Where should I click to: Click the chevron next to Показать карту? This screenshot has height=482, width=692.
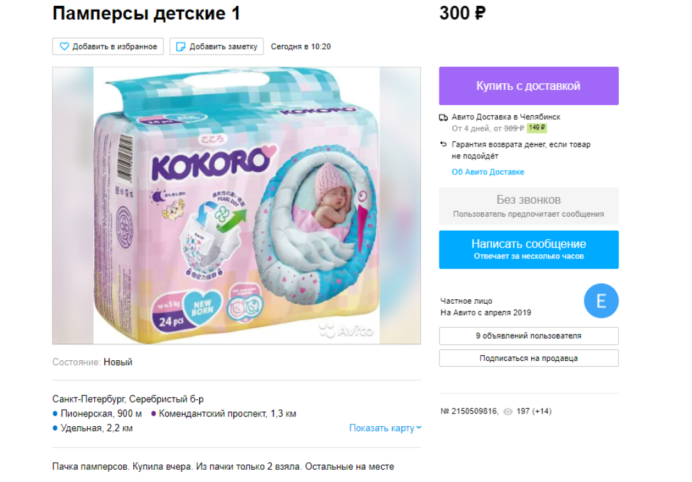[419, 428]
